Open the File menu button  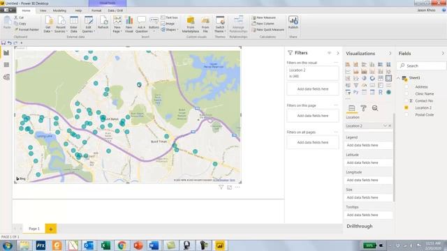click(8, 10)
